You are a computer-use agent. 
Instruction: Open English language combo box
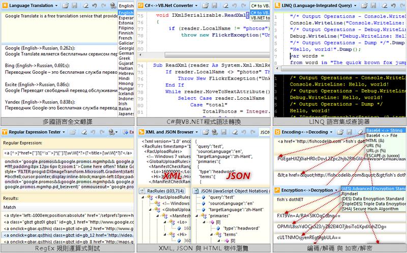click(126, 6)
